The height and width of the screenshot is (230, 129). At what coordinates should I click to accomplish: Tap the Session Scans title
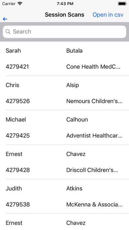coord(64,15)
